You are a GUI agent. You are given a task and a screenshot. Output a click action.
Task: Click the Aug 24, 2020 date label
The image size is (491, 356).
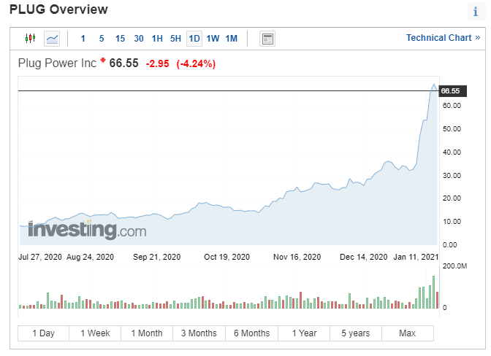click(x=90, y=257)
